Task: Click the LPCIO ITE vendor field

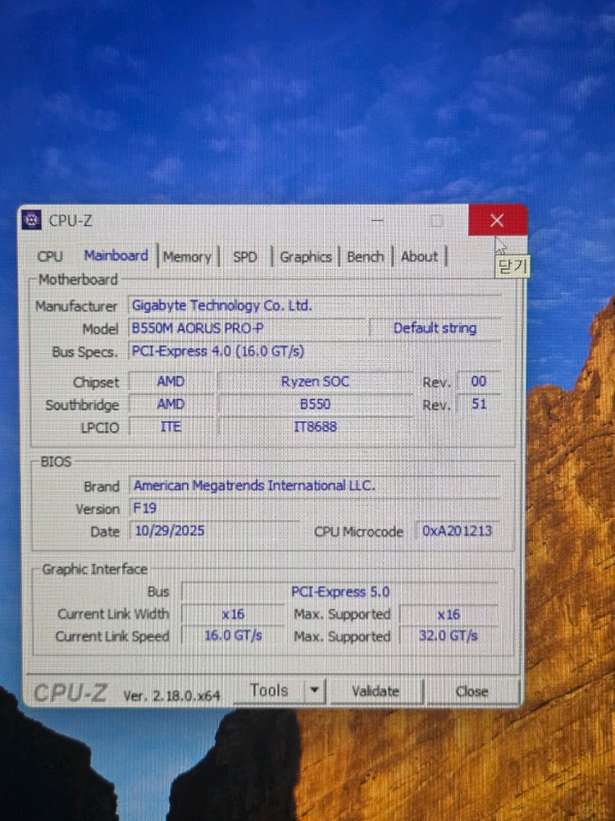Action: pyautogui.click(x=171, y=427)
